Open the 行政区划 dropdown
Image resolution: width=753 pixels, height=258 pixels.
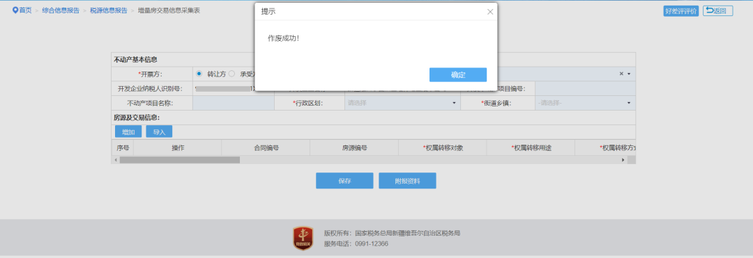coord(402,103)
